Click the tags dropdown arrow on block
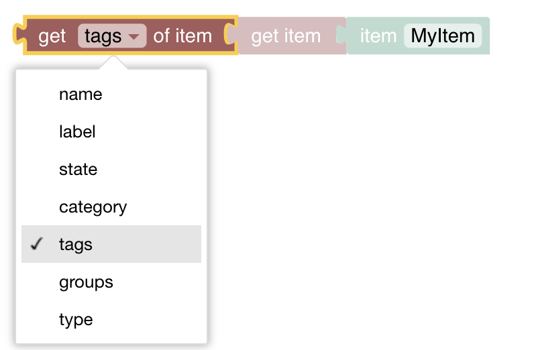The image size is (534, 350). (x=135, y=36)
